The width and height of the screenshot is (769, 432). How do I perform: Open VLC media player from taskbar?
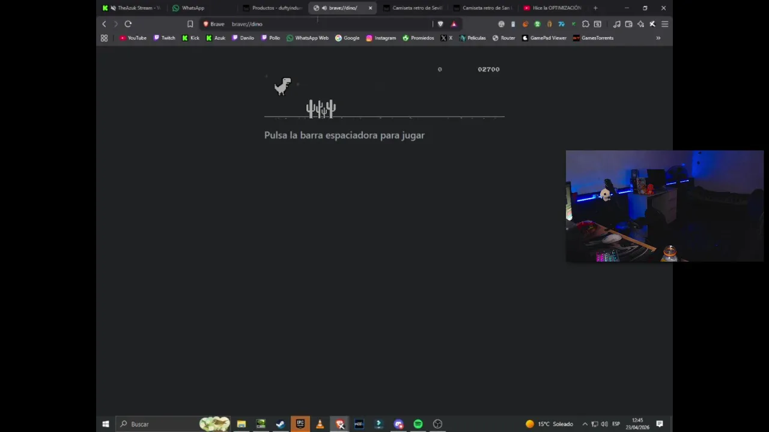[320, 424]
